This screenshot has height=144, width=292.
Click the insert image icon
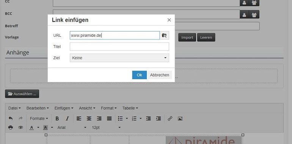180,119
